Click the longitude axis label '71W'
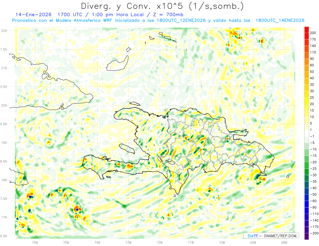 tap(191, 242)
